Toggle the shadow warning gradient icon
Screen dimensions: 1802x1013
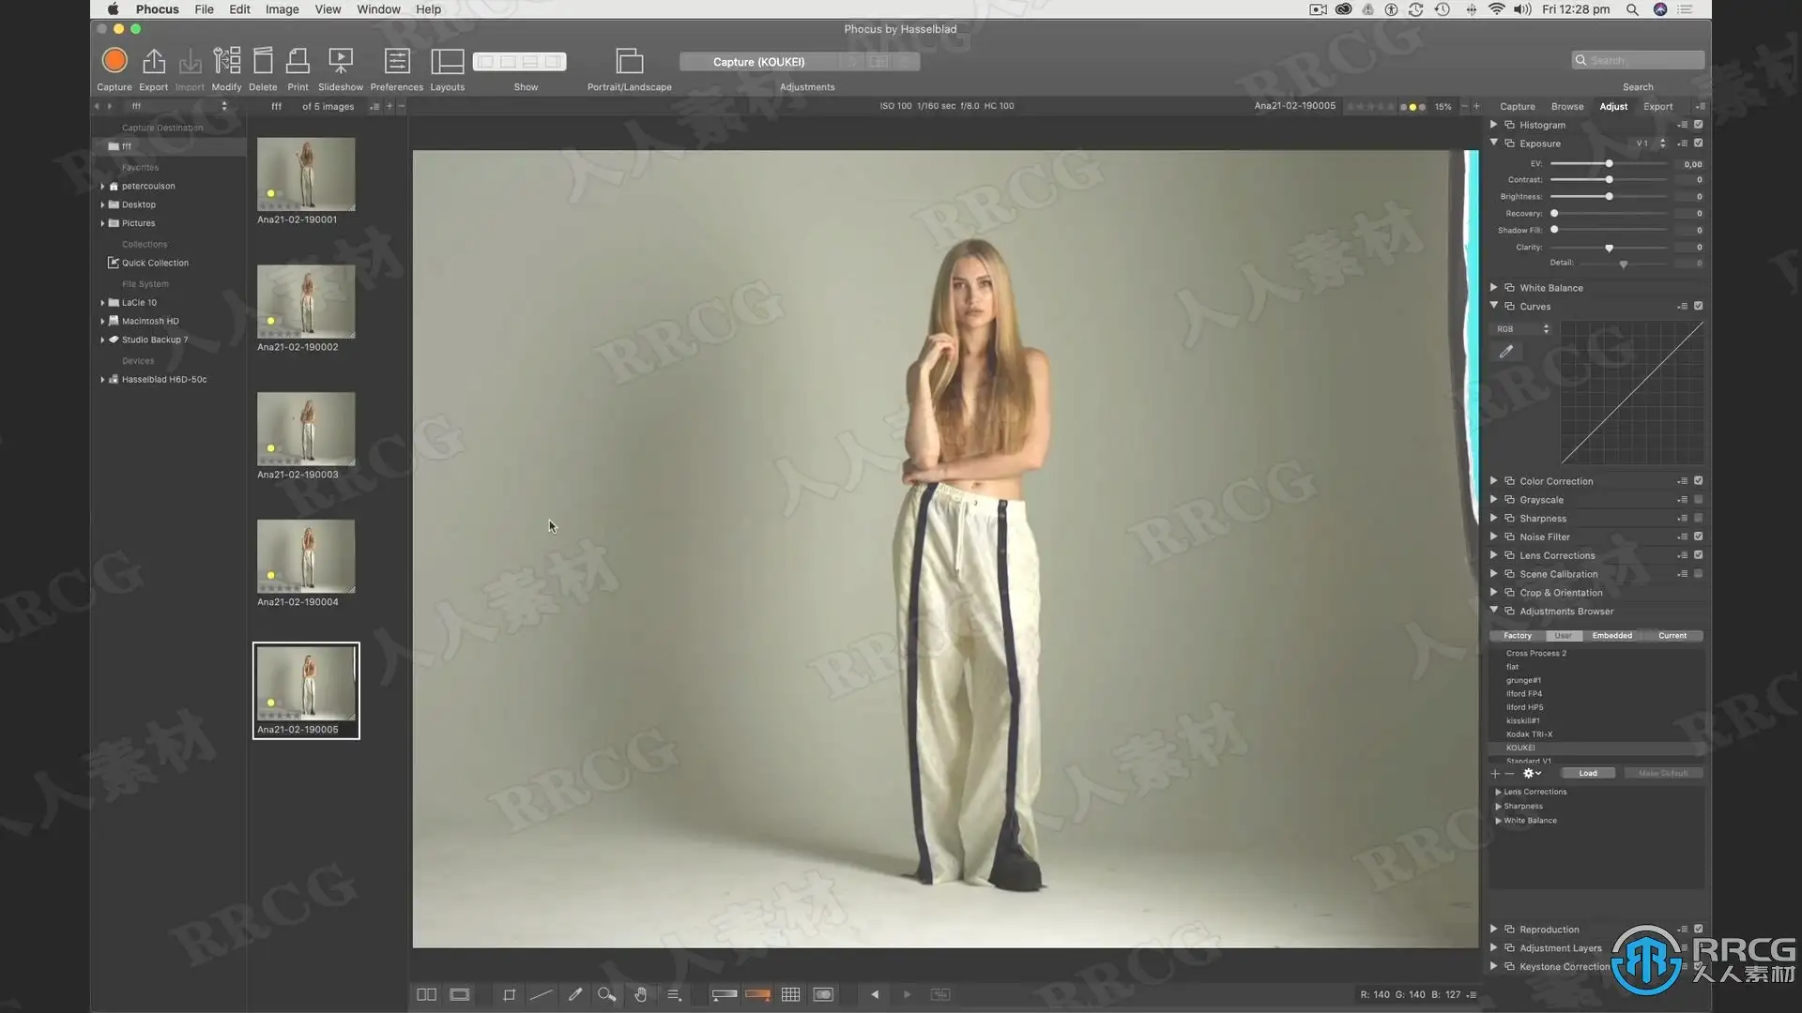pyautogui.click(x=724, y=995)
